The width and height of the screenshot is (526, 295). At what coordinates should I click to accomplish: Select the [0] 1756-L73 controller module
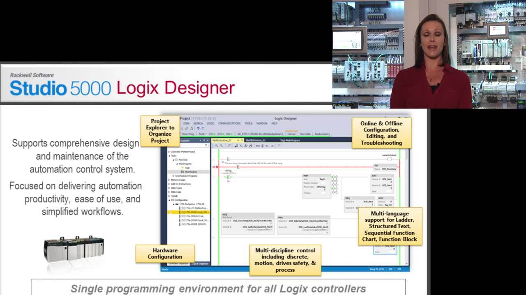pyautogui.click(x=194, y=208)
